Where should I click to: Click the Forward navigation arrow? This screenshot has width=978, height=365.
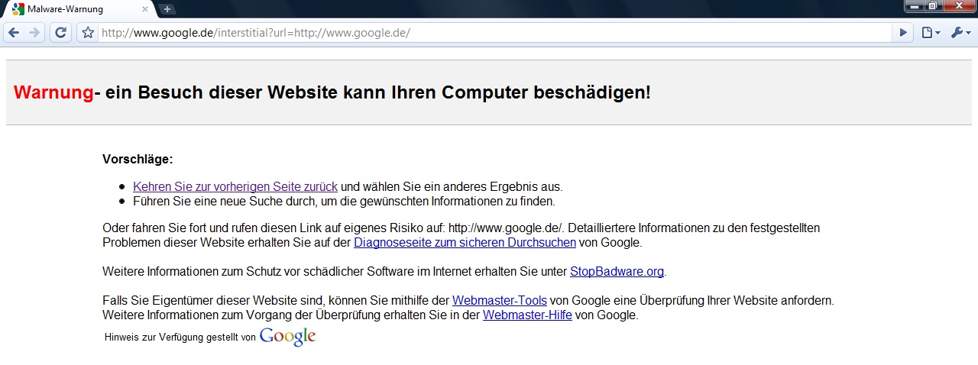pyautogui.click(x=34, y=33)
